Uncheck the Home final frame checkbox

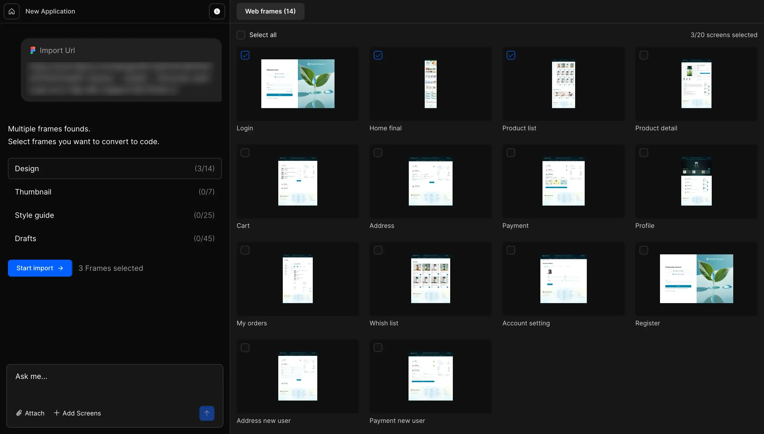378,55
